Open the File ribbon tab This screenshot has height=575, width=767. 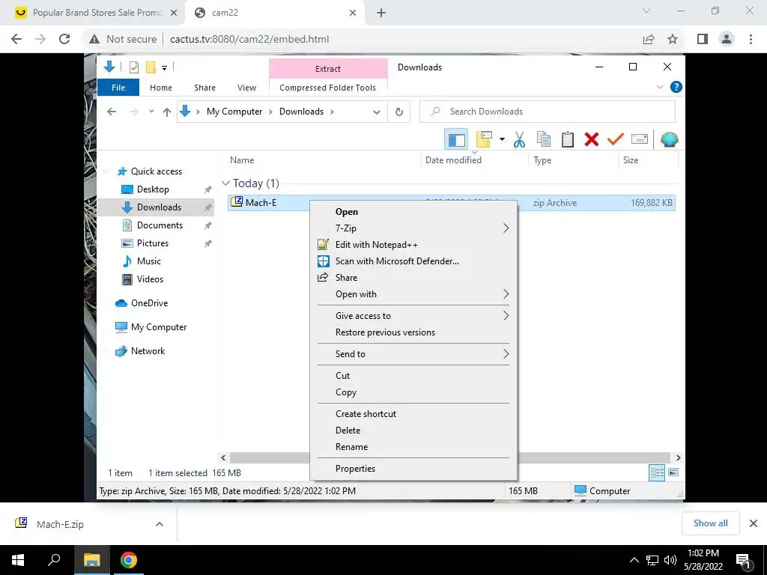pyautogui.click(x=118, y=88)
